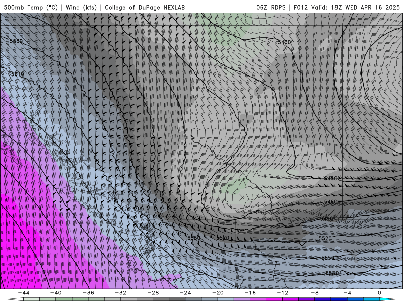Screen dimensions: 403x302
Task: Select the -24 colorbar scale value
Action: click(x=185, y=293)
